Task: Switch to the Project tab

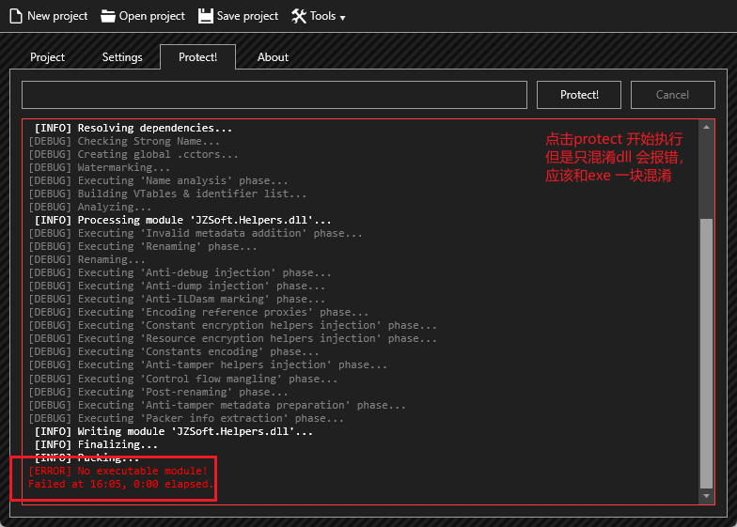Action: pos(47,57)
